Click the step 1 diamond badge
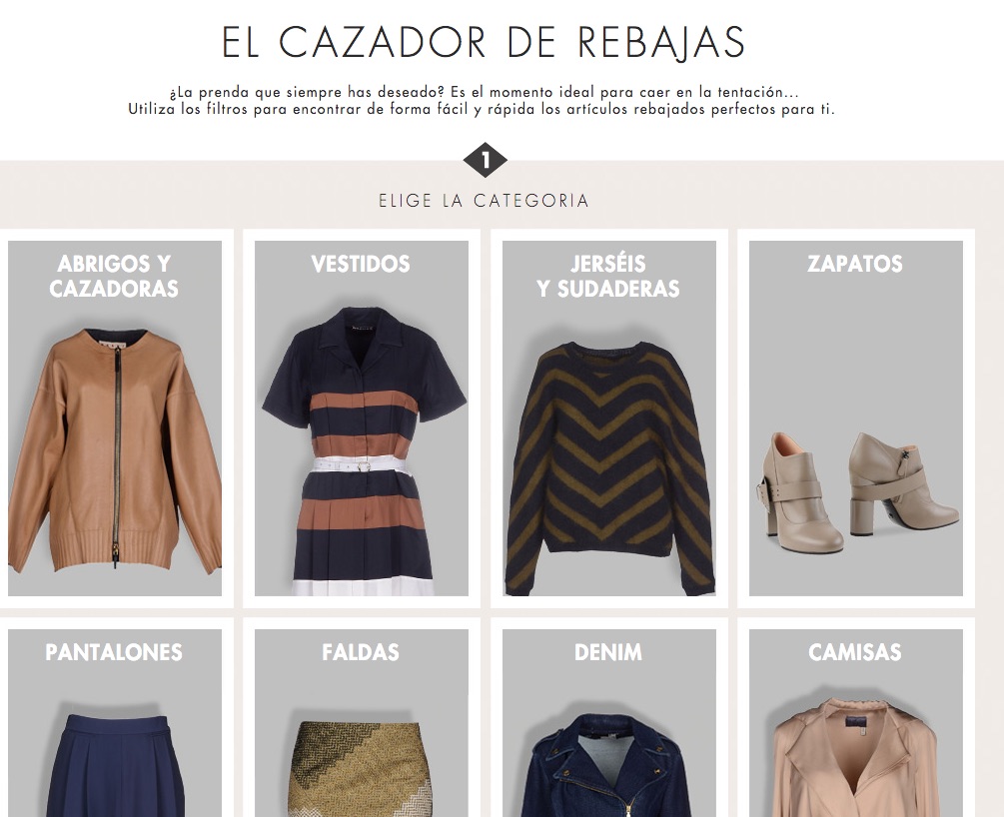1004x817 pixels. [485, 160]
